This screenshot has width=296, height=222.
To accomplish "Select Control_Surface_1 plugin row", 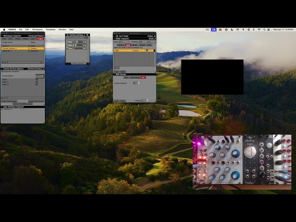I will pyautogui.click(x=23, y=48).
